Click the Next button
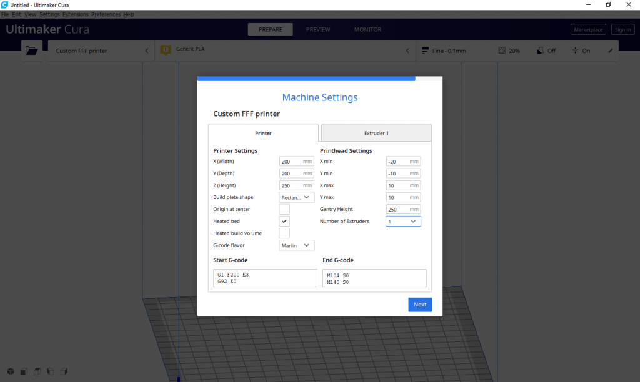Screen dimensions: 640x382 tap(420, 305)
